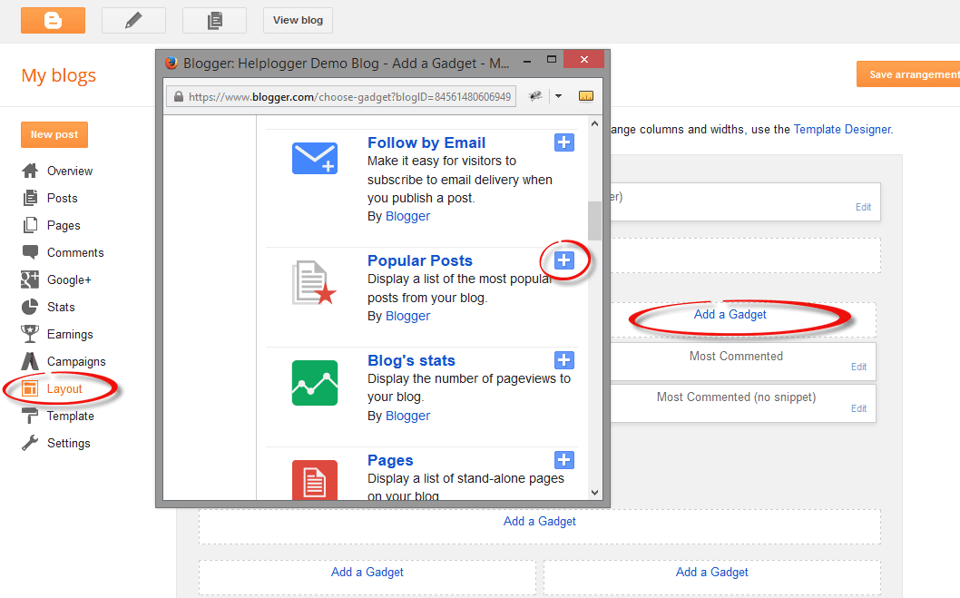Image resolution: width=960 pixels, height=598 pixels.
Task: Open the posts list document icon
Action: coord(214,20)
